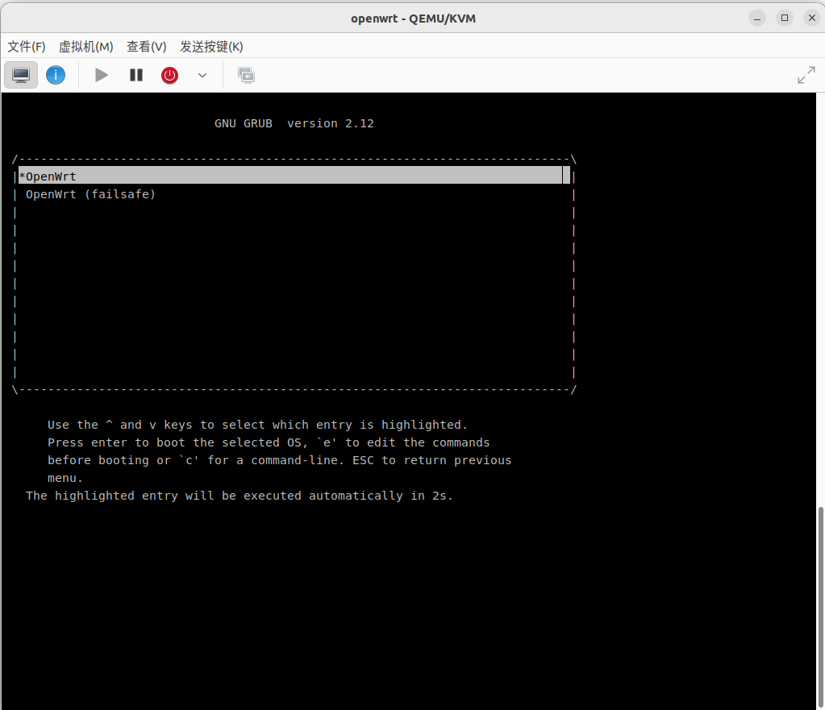Click the 'Press enter to boot' instruction line
Image resolution: width=825 pixels, height=710 pixels.
[269, 442]
